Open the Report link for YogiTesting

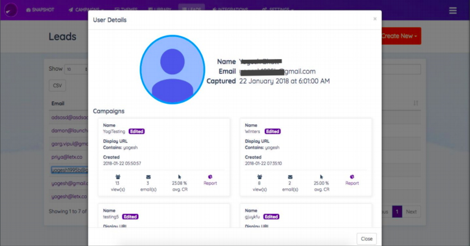point(210,183)
